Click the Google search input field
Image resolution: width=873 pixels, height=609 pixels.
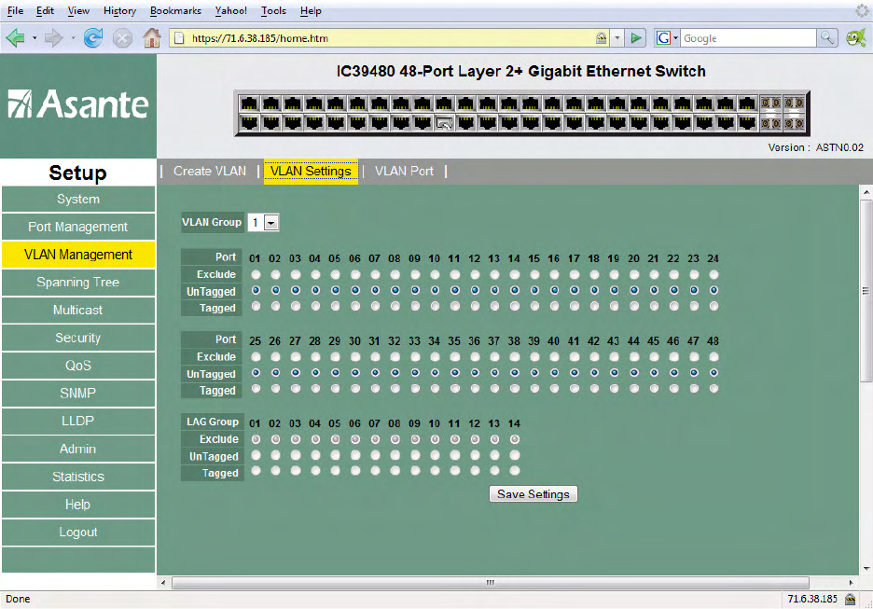click(748, 38)
